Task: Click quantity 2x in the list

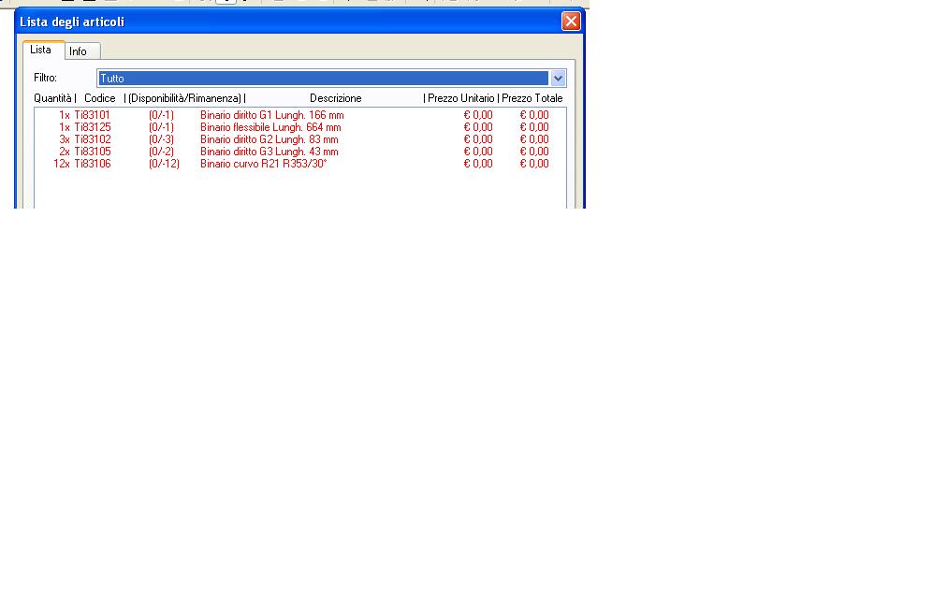Action: coord(64,151)
